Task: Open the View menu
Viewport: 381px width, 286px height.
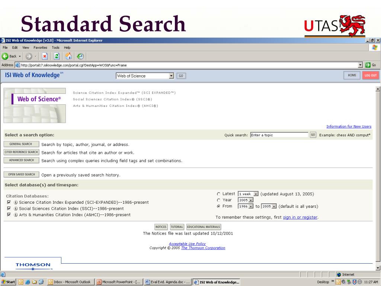Action: click(x=26, y=48)
